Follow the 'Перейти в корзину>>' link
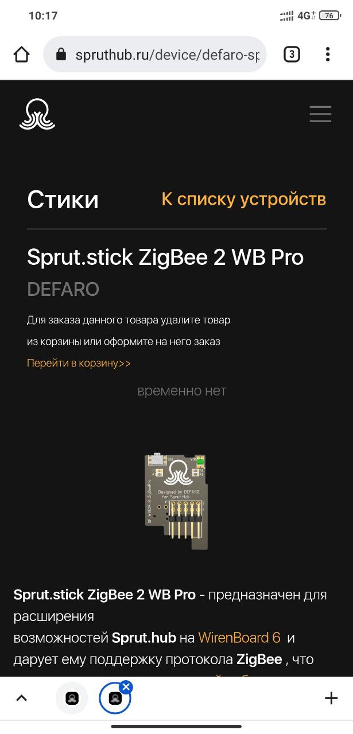This screenshot has height=734, width=353. click(x=79, y=363)
